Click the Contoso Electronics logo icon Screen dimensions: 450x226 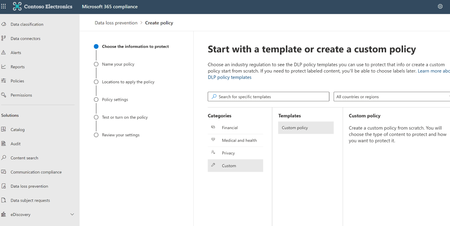coord(17,7)
